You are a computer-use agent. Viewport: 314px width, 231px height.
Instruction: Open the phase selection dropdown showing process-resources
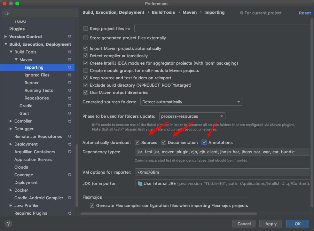(x=222, y=116)
